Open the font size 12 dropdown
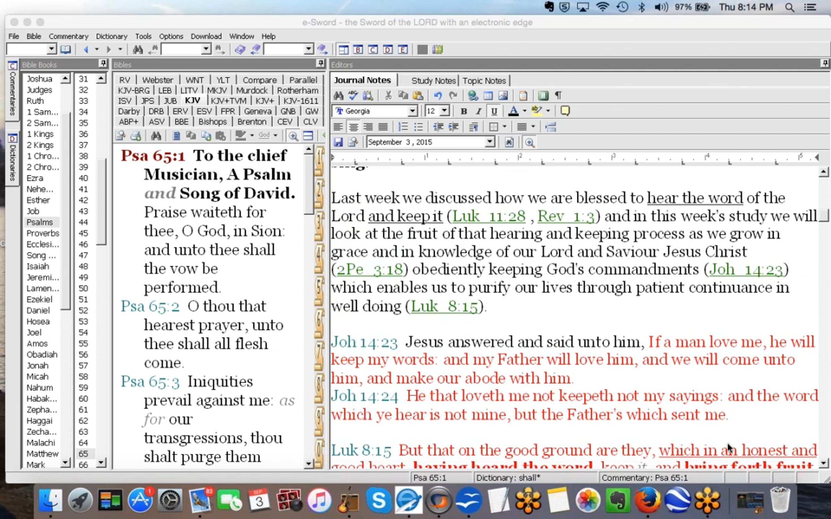The image size is (831, 519). 445,111
